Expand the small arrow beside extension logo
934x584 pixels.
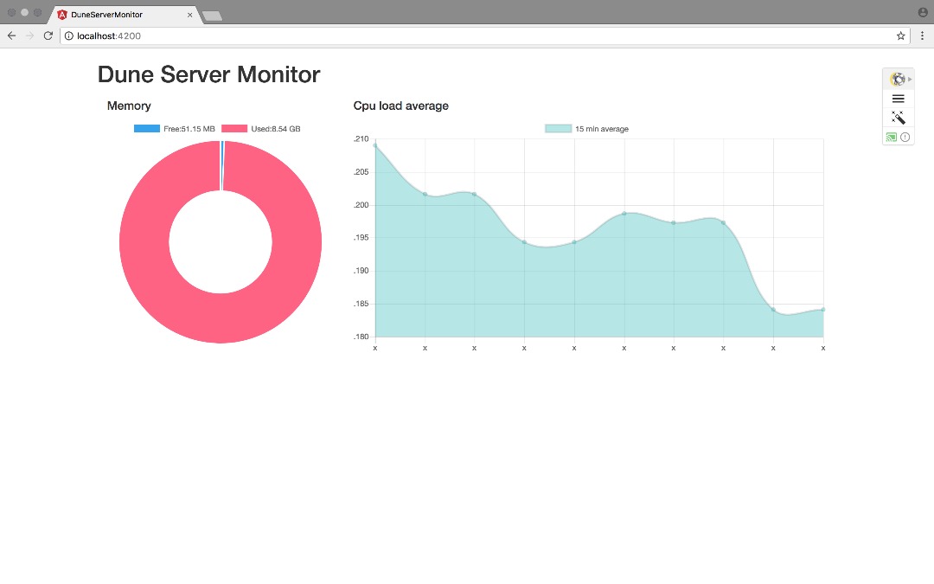(910, 79)
